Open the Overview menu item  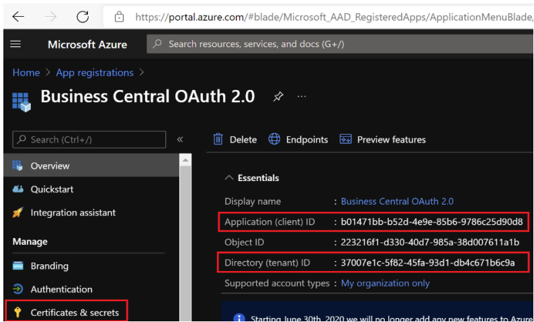coord(50,166)
